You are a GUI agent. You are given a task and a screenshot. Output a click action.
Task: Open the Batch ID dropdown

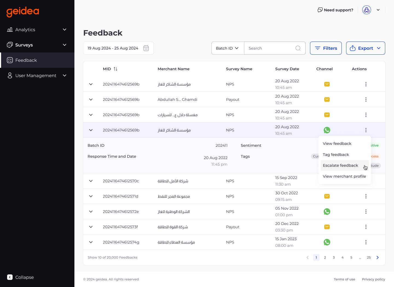pyautogui.click(x=227, y=48)
